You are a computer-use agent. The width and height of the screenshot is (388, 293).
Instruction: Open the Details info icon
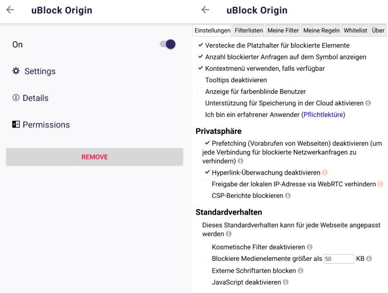pos(16,98)
